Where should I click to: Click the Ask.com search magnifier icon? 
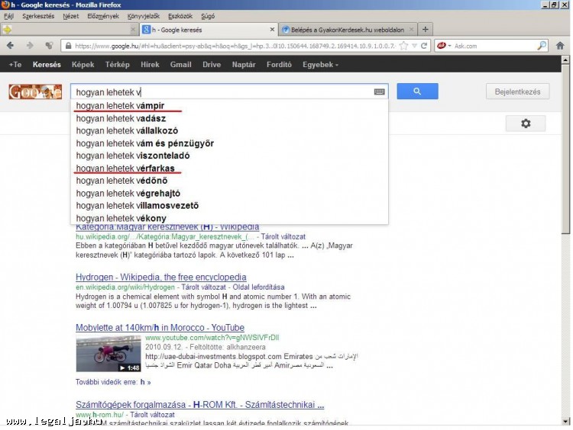coord(542,46)
